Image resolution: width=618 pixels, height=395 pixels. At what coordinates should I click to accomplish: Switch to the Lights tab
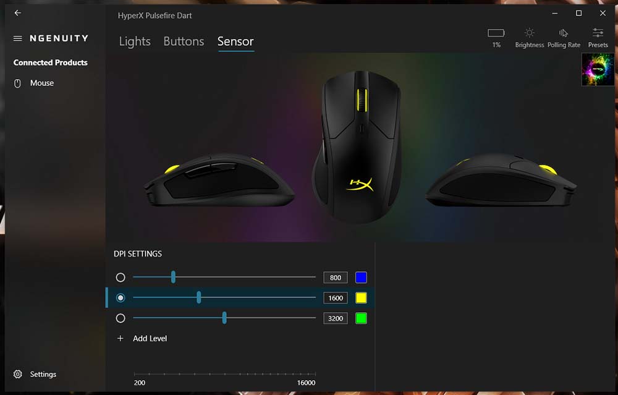click(135, 41)
